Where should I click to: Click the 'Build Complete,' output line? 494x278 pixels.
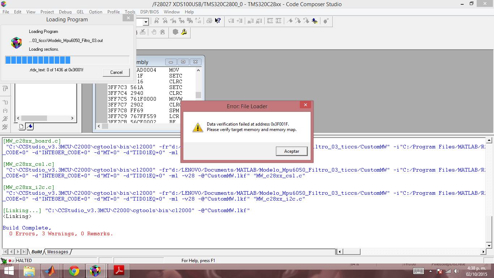pyautogui.click(x=27, y=228)
